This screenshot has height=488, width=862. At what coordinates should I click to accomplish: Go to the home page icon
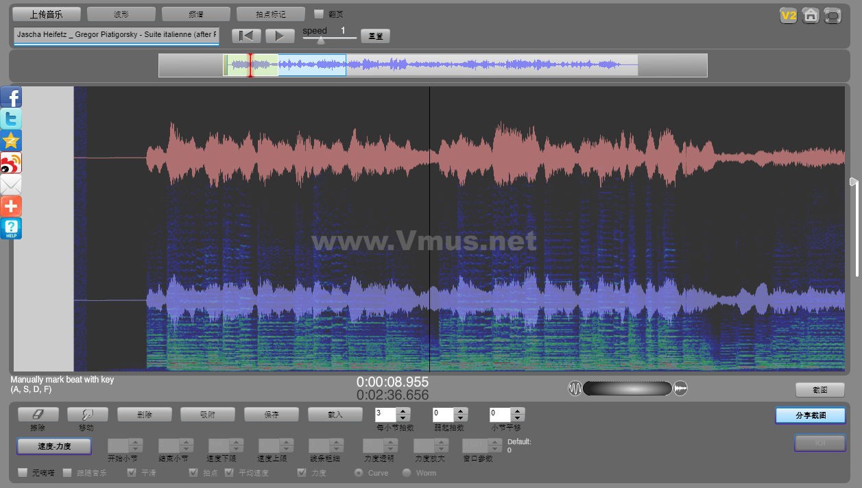[x=810, y=16]
